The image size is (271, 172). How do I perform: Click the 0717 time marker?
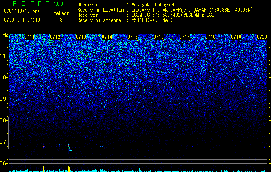[184, 37]
